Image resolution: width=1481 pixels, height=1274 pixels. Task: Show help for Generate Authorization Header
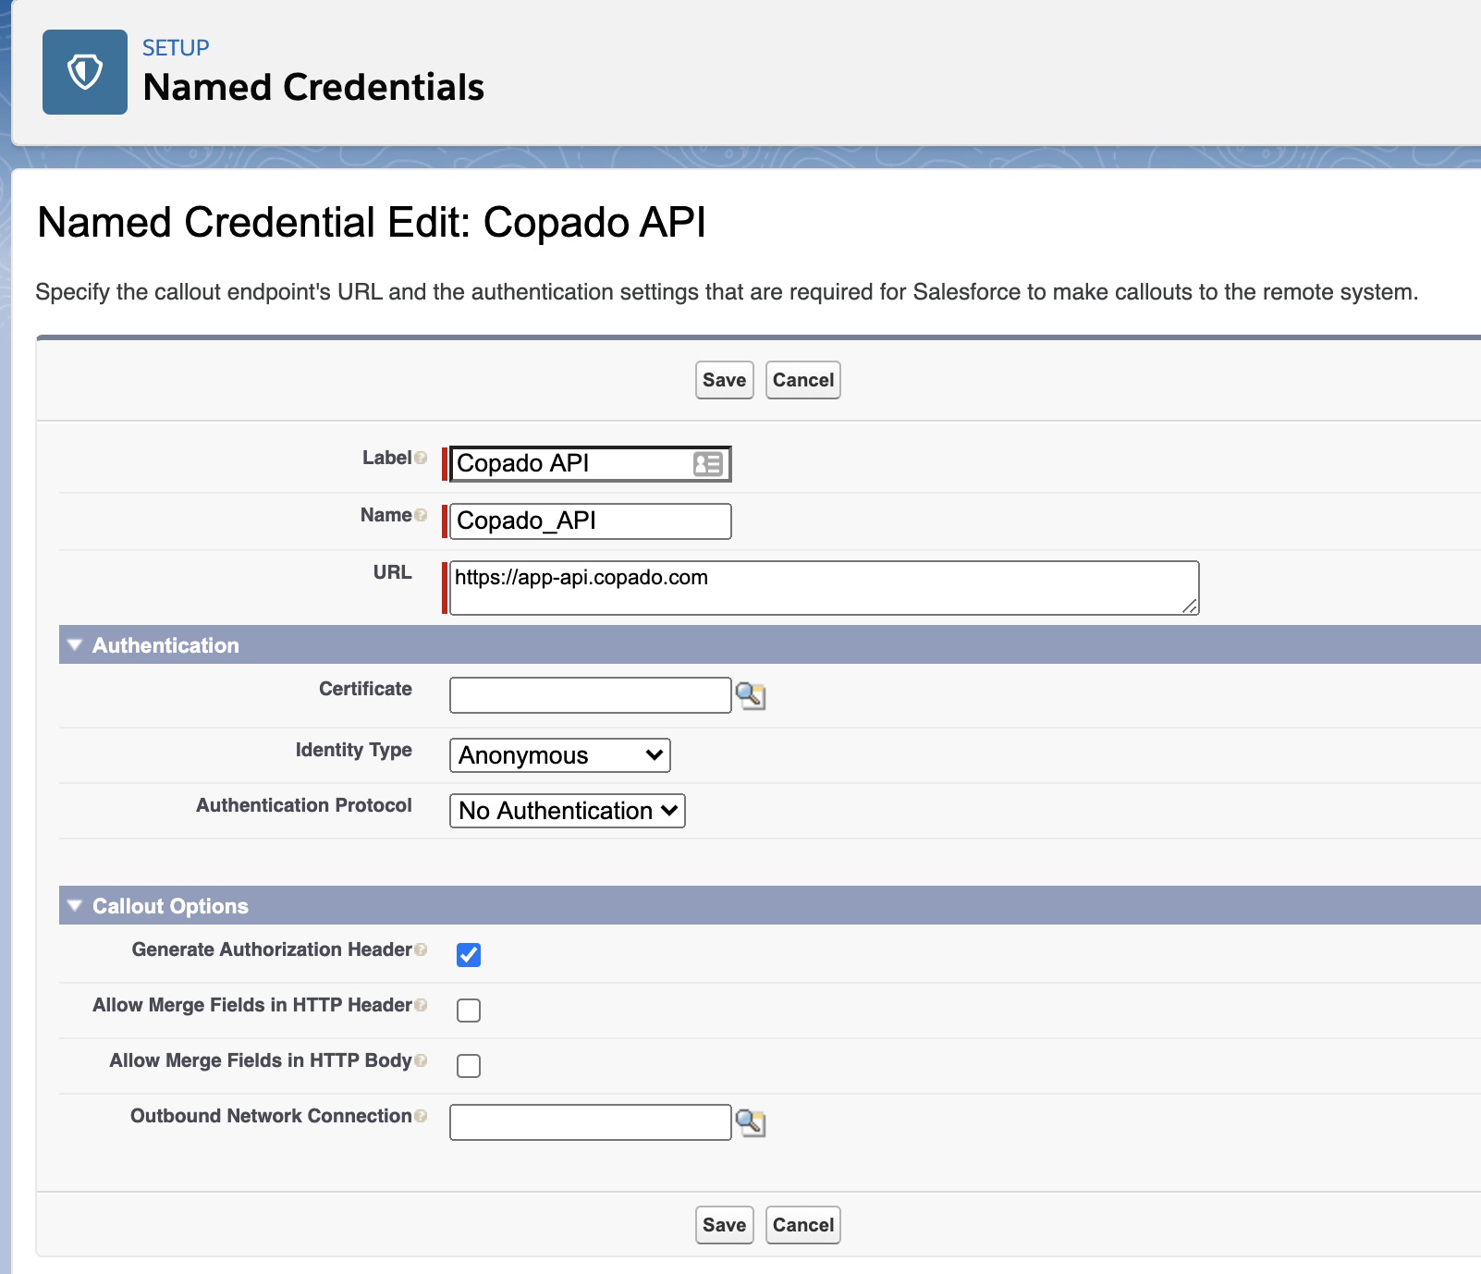[421, 949]
